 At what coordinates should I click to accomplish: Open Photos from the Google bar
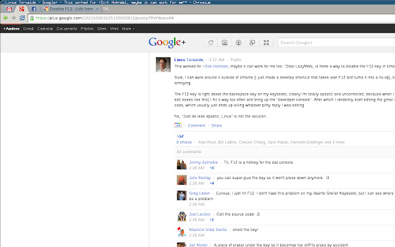87,29
